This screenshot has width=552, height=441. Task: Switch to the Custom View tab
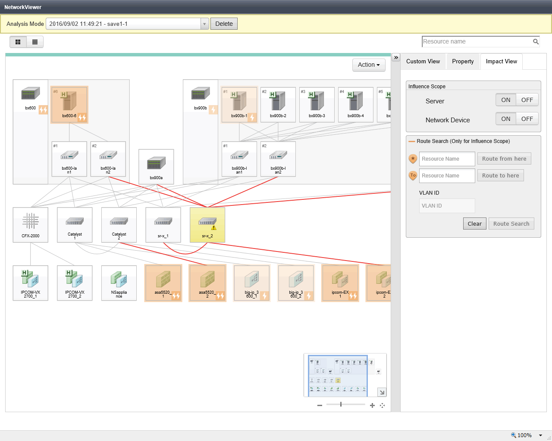pyautogui.click(x=423, y=62)
